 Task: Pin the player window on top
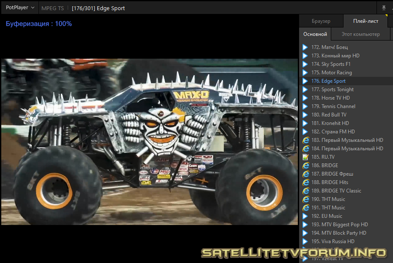[384, 8]
